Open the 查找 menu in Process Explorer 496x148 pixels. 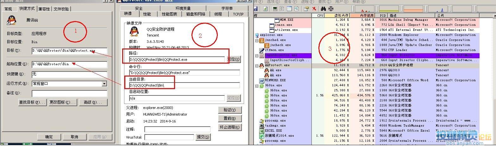(x=324, y=2)
